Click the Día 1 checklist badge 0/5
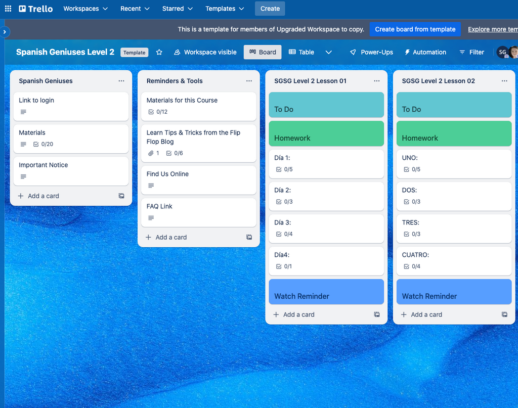This screenshot has width=518, height=408. coord(284,169)
